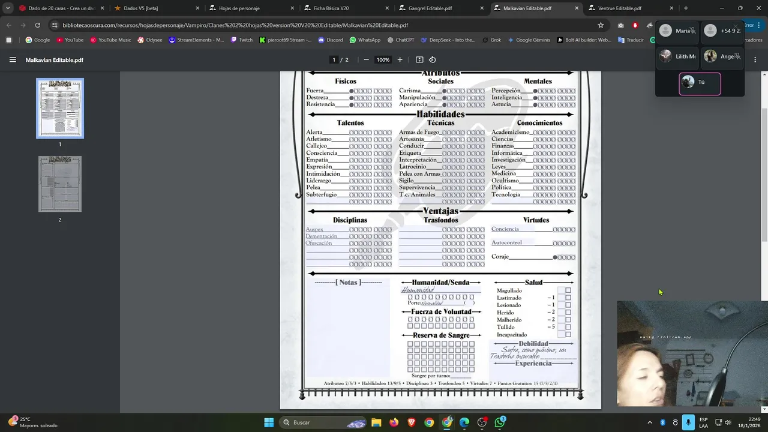Check the Herido health box
This screenshot has height=432, width=768.
[x=568, y=313]
